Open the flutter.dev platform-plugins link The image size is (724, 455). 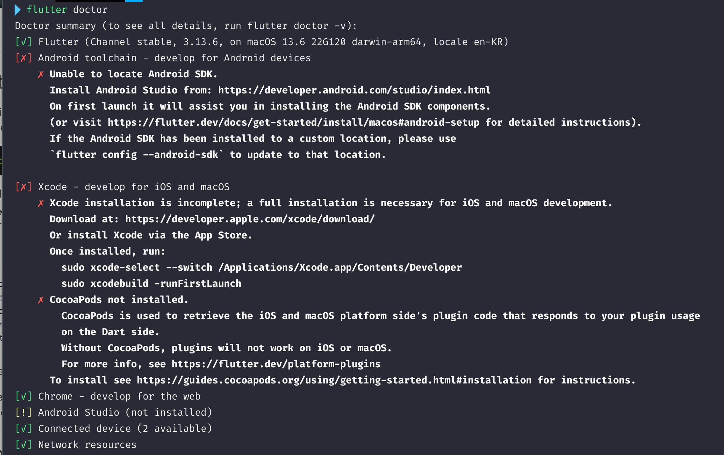276,364
